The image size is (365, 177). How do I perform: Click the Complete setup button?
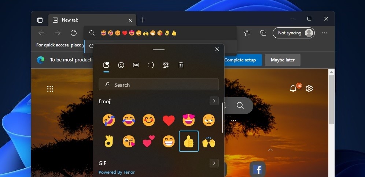240,60
